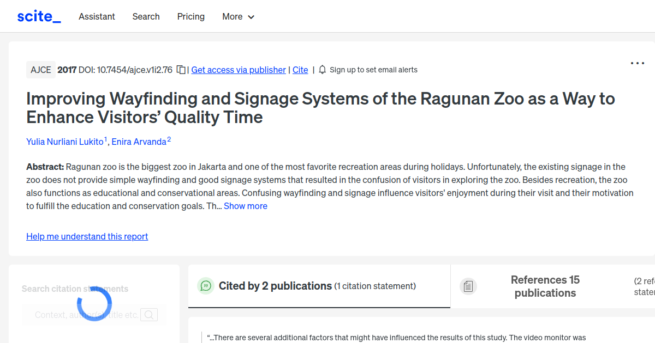Click the copy DOI icon

pos(181,70)
